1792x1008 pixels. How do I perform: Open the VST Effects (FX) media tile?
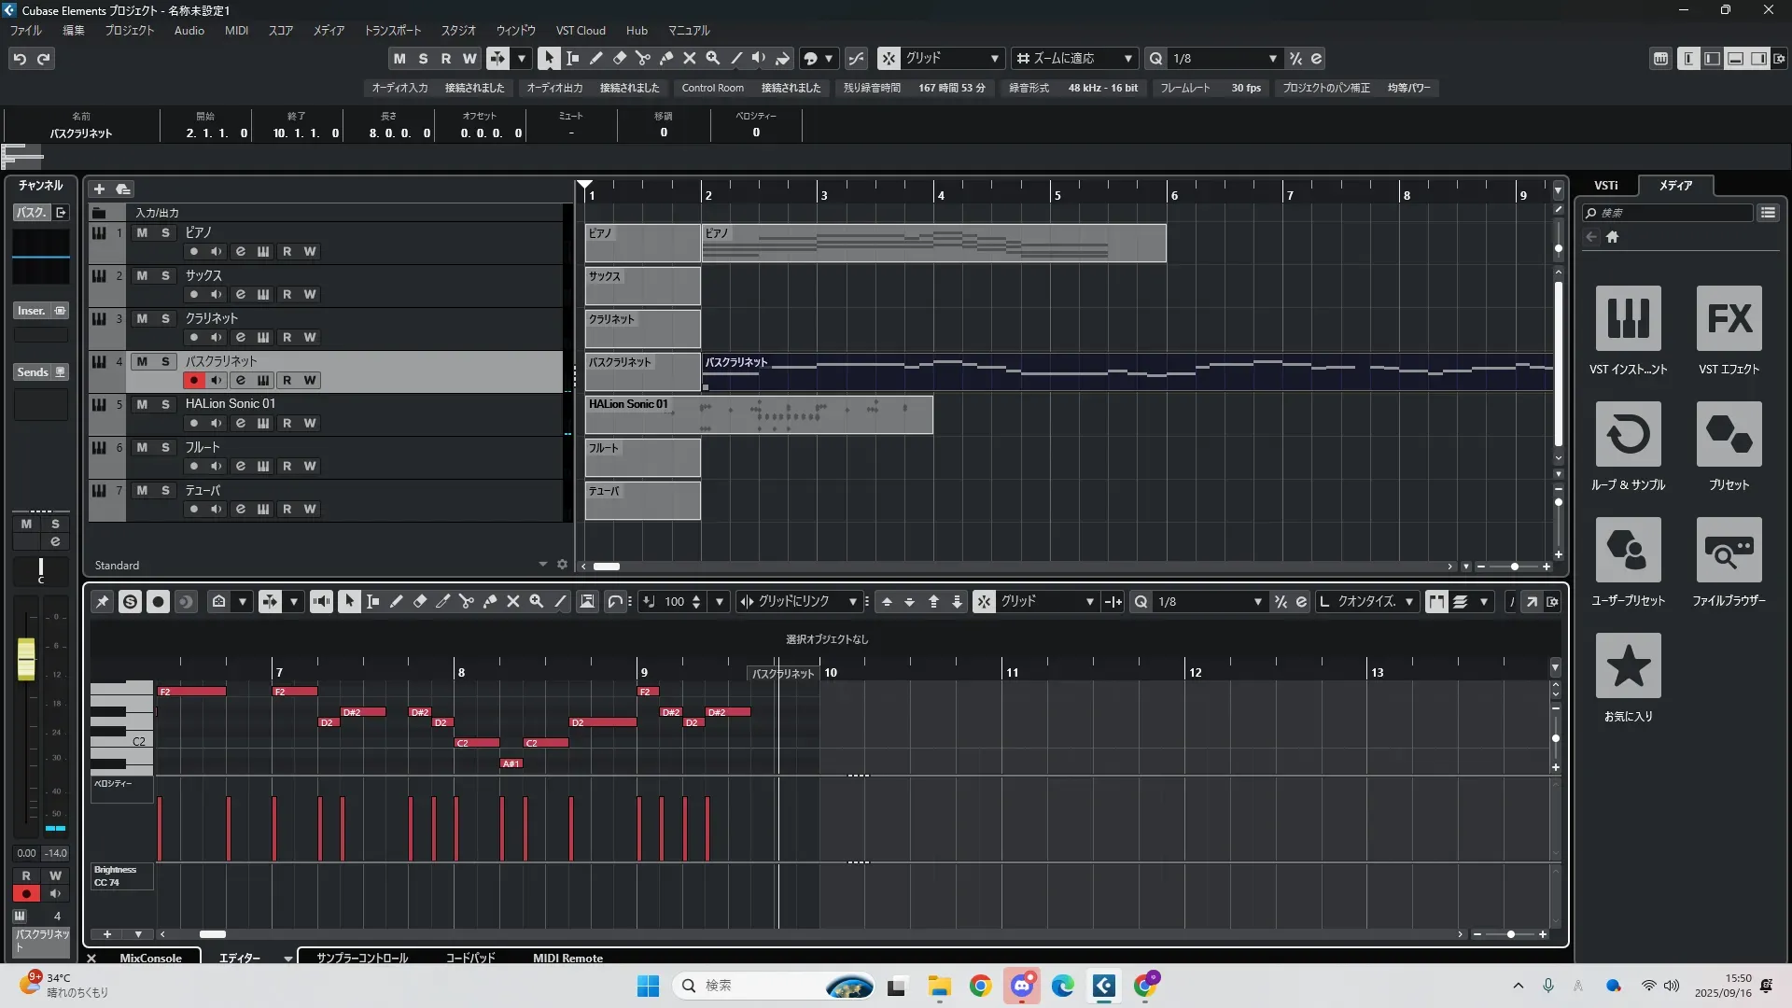[1729, 318]
